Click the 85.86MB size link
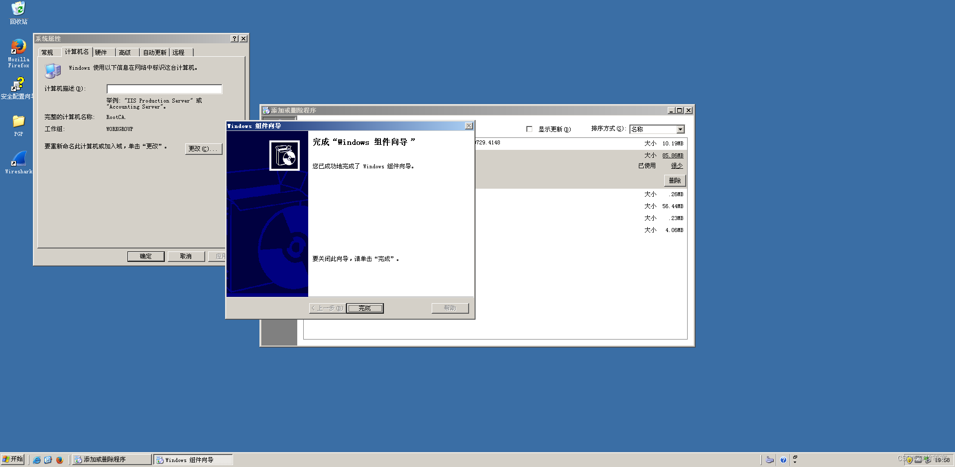This screenshot has width=955, height=467. point(673,156)
